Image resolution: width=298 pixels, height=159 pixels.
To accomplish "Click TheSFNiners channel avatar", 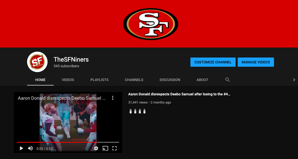I will point(37,62).
